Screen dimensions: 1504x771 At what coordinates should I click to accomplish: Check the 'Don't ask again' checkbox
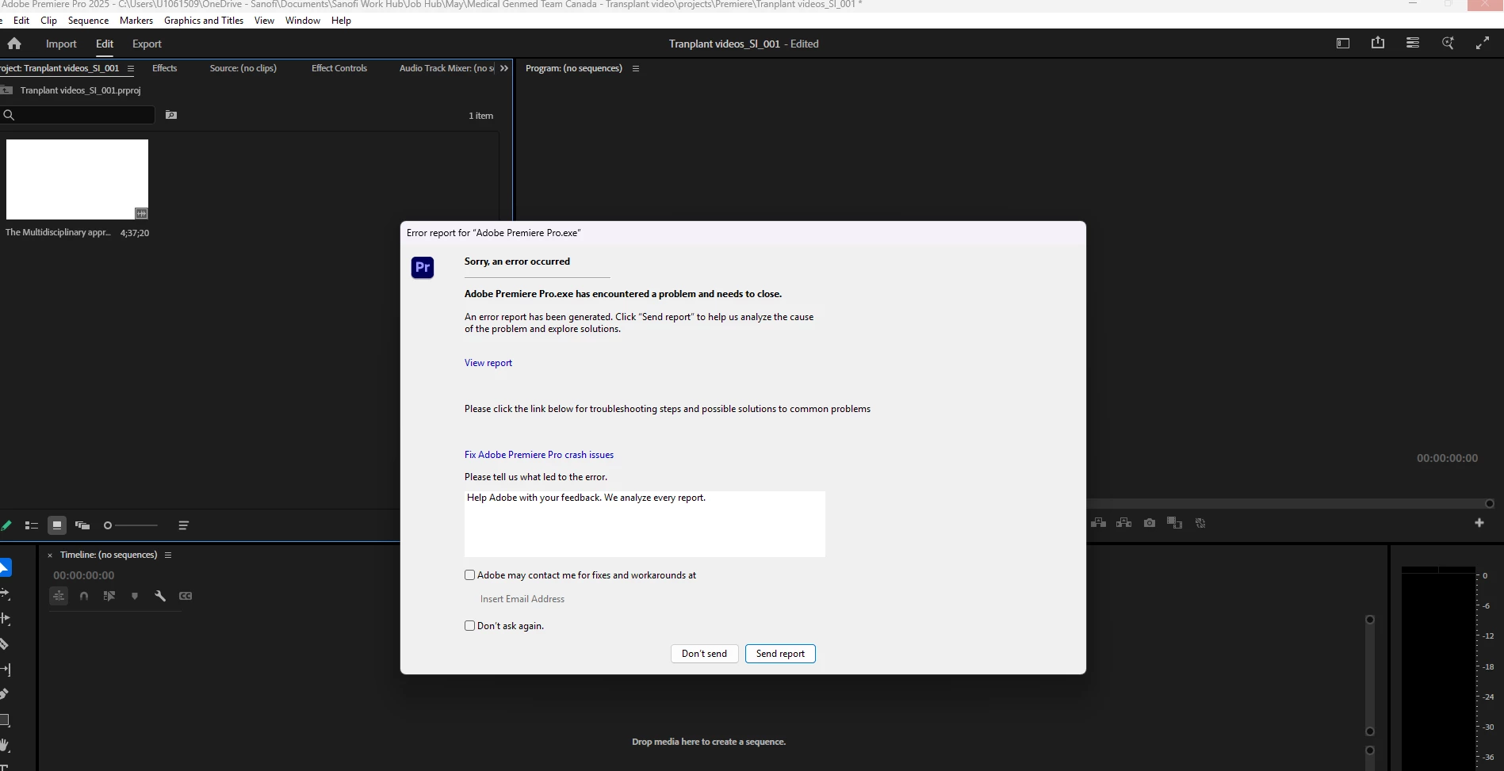point(470,626)
